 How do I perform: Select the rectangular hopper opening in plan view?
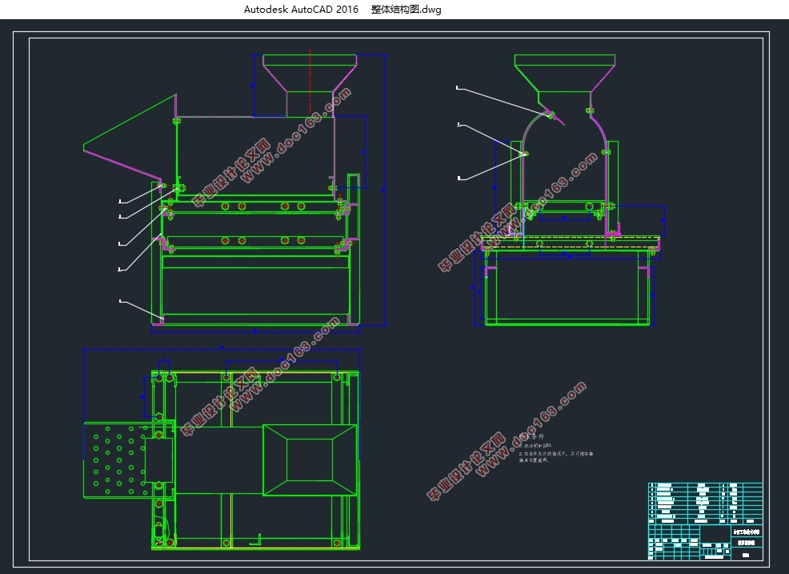pos(310,460)
